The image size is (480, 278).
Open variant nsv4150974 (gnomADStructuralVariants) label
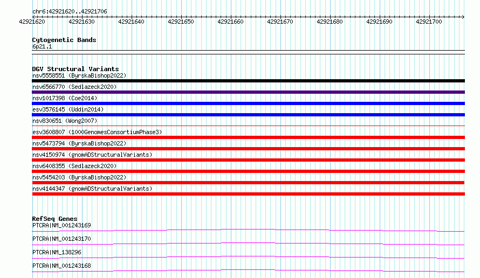[x=92, y=155]
